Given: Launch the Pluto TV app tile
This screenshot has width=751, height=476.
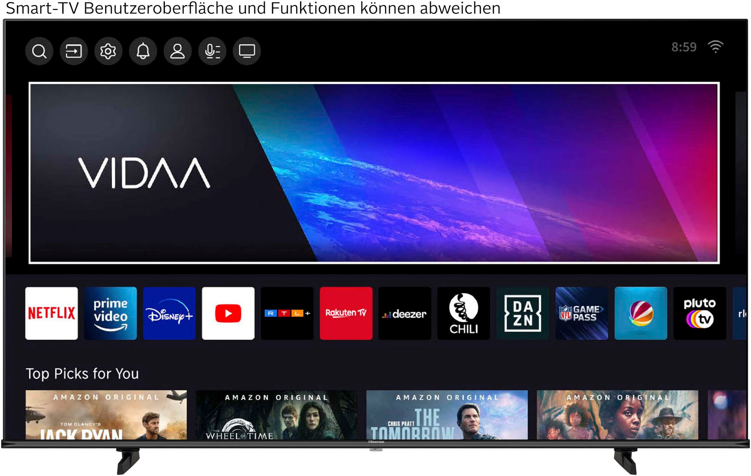Looking at the screenshot, I should pyautogui.click(x=700, y=313).
